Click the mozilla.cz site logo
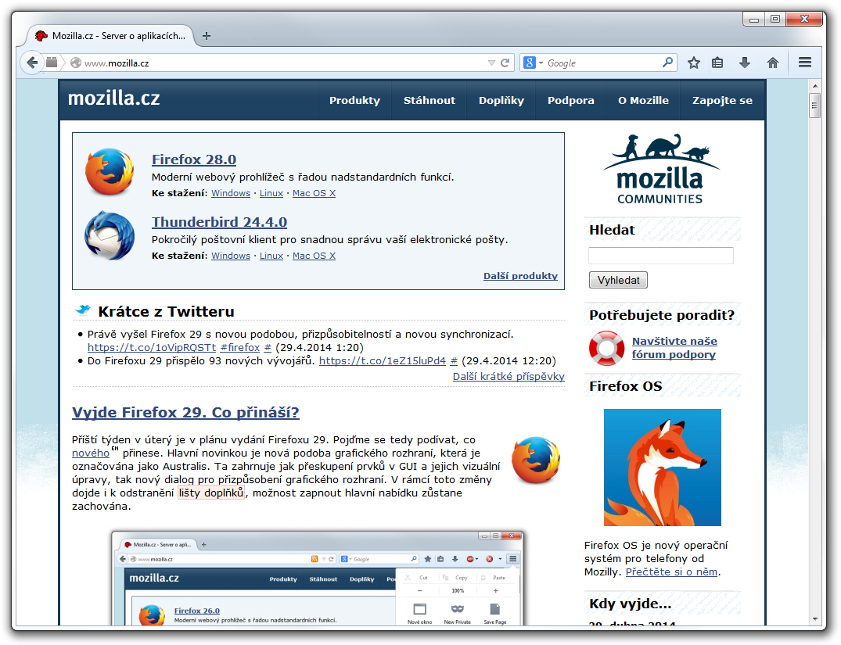Screen dimensions: 841x645 click(113, 99)
